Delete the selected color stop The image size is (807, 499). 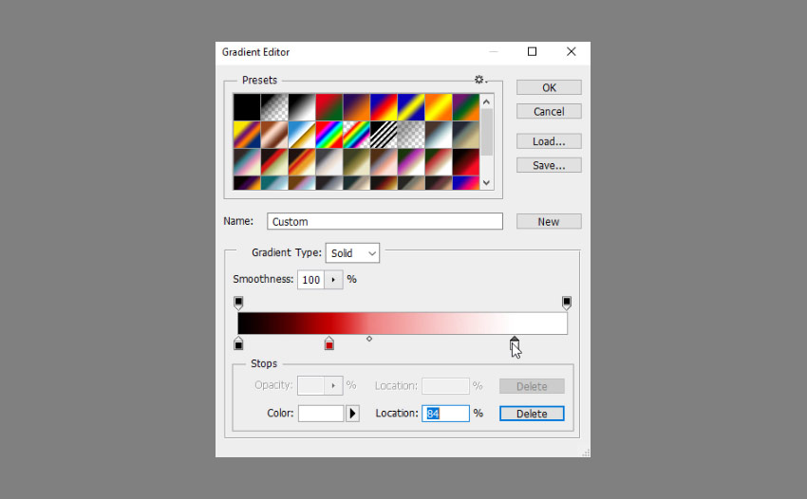coord(532,414)
